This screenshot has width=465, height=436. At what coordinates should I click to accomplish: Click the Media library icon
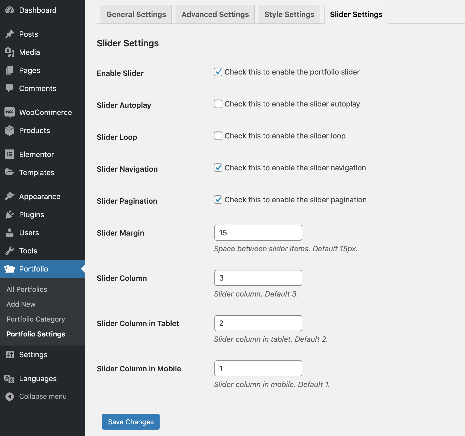10,52
